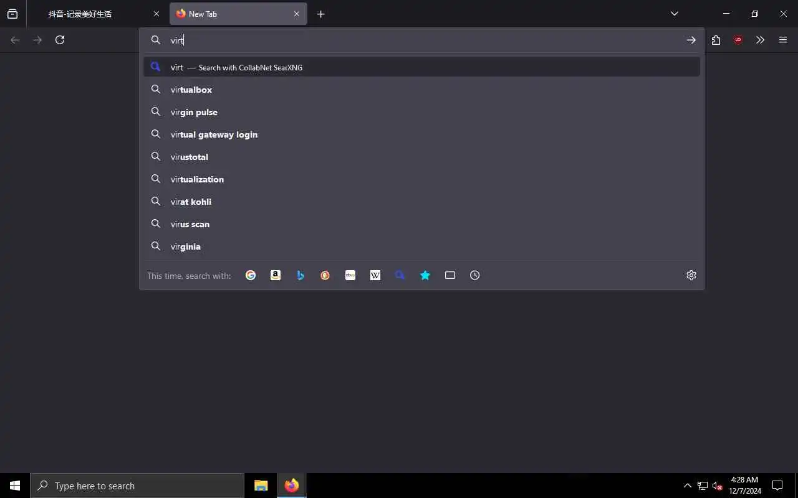The image size is (798, 498).
Task: Click the Go arrow in address bar
Action: coord(691,40)
